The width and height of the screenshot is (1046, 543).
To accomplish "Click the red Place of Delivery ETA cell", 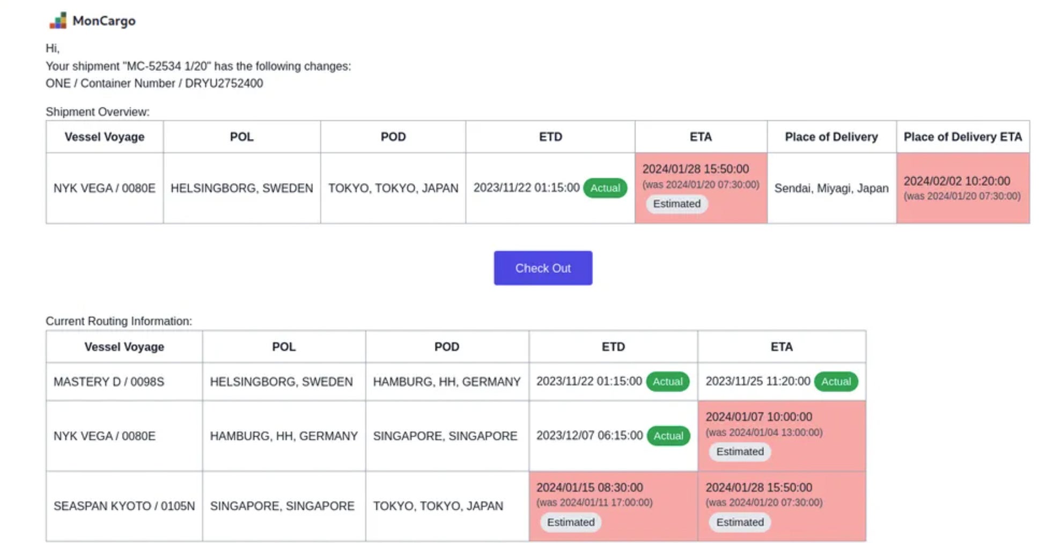I will point(962,188).
